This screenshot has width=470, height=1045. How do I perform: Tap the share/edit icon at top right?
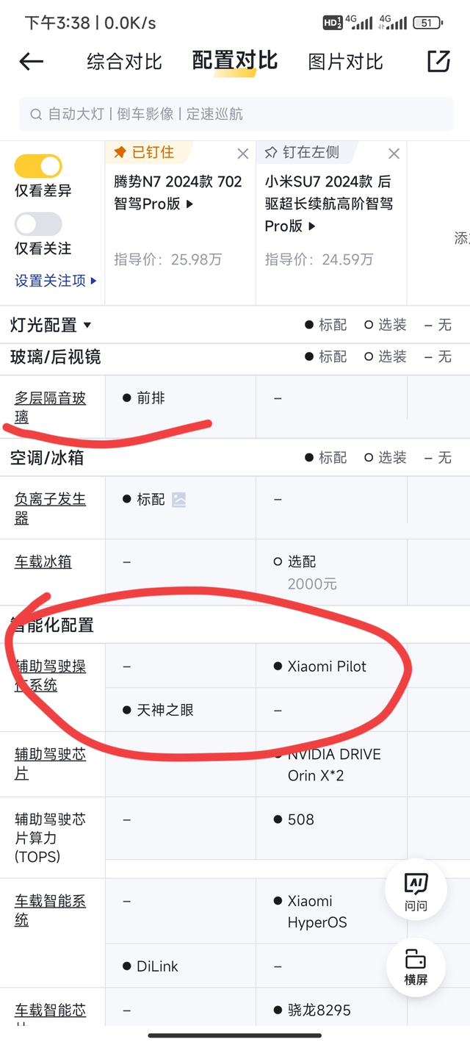coord(438,62)
